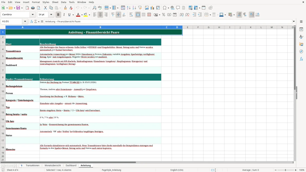Image resolution: width=306 pixels, height=172 pixels.
Task: Click the Clone Formatting paintbrush icon
Action: [x=66, y=8]
